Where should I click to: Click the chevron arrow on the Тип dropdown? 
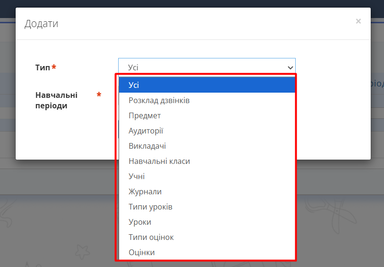point(290,68)
